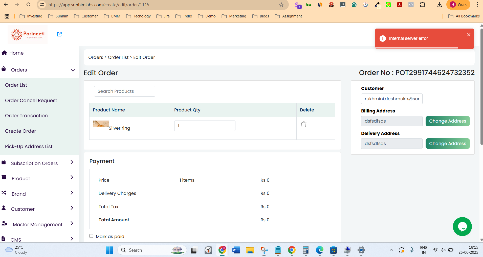Close the Internal server error toast
This screenshot has width=483, height=257.
[469, 35]
